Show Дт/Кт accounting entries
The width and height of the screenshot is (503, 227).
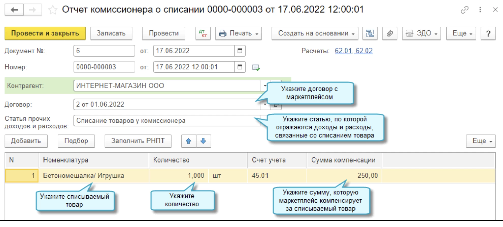(x=203, y=33)
